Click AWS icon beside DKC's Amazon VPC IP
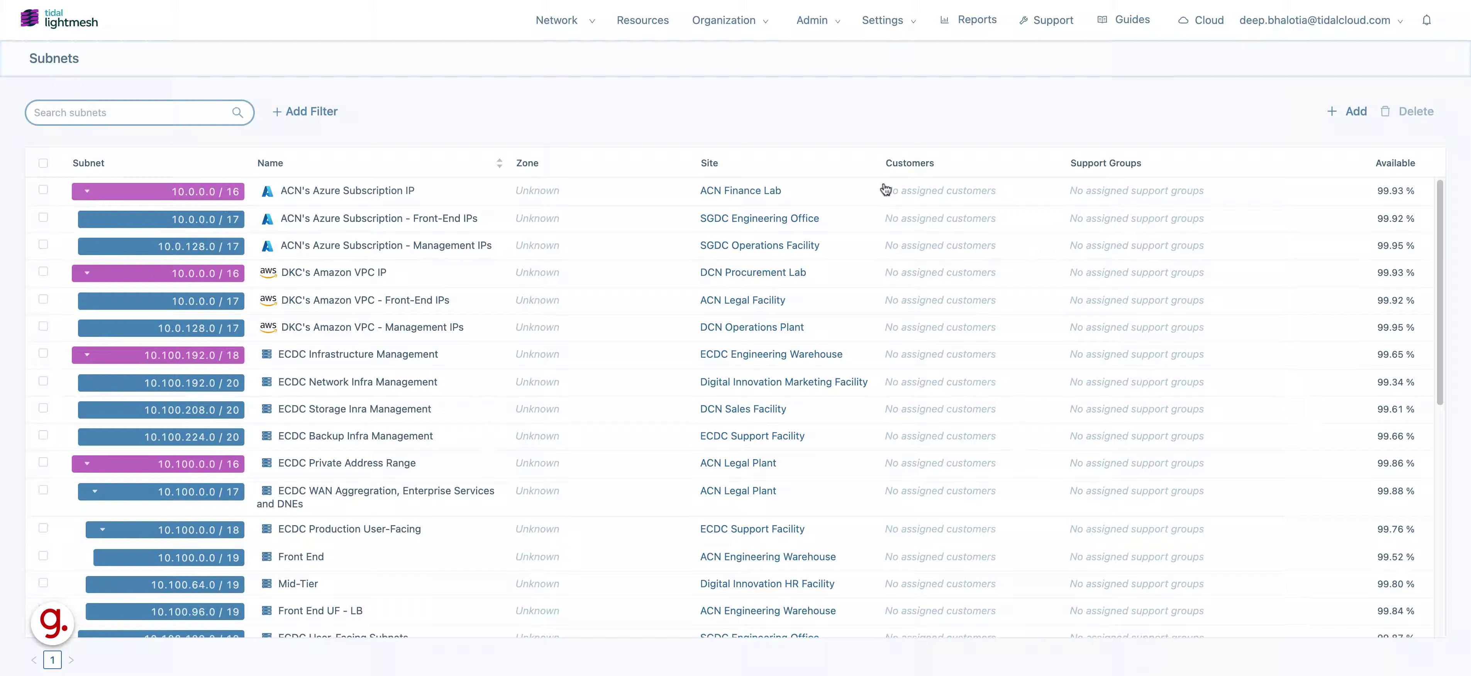This screenshot has height=676, width=1471. coord(268,273)
